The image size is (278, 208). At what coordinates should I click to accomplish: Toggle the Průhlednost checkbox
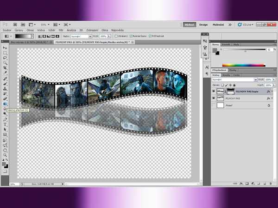150,36
